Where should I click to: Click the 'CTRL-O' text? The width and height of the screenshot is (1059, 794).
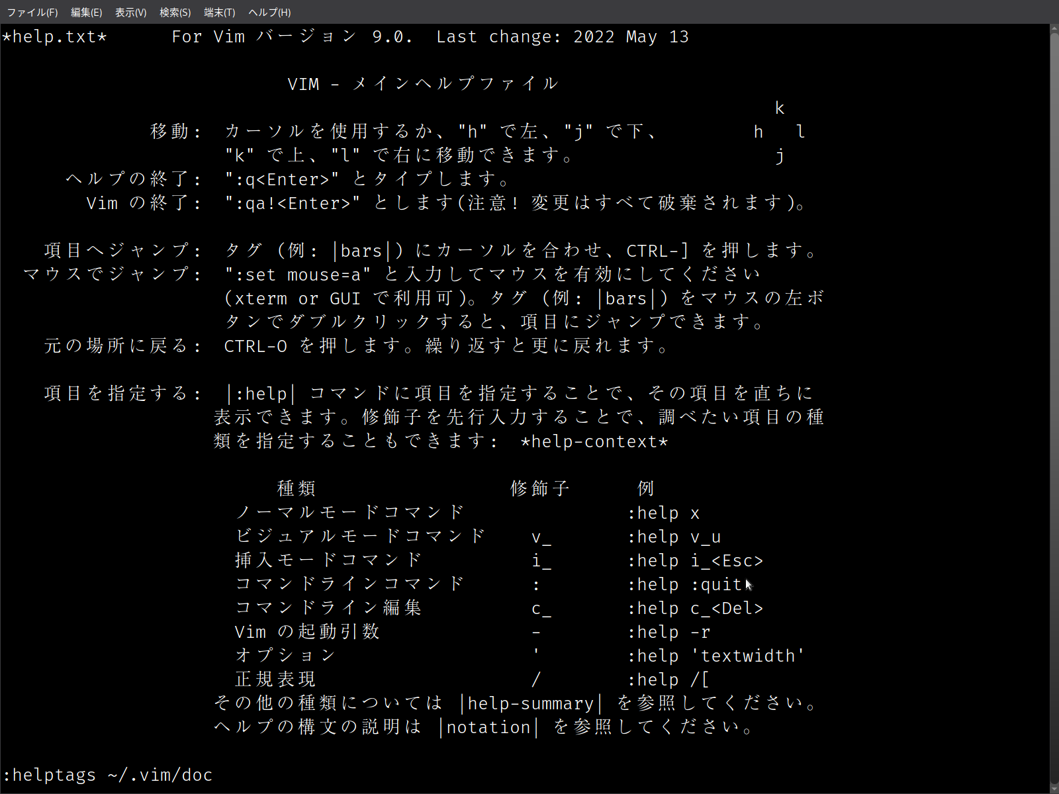255,346
